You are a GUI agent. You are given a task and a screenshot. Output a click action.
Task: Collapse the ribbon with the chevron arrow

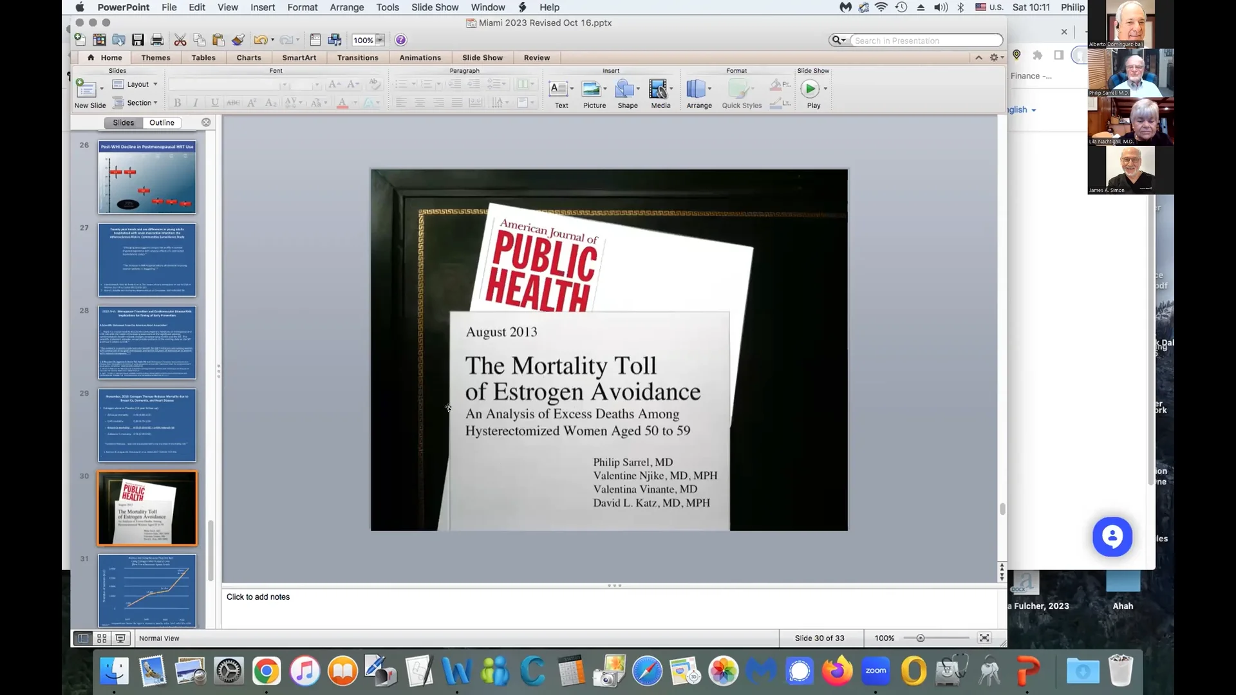(979, 57)
